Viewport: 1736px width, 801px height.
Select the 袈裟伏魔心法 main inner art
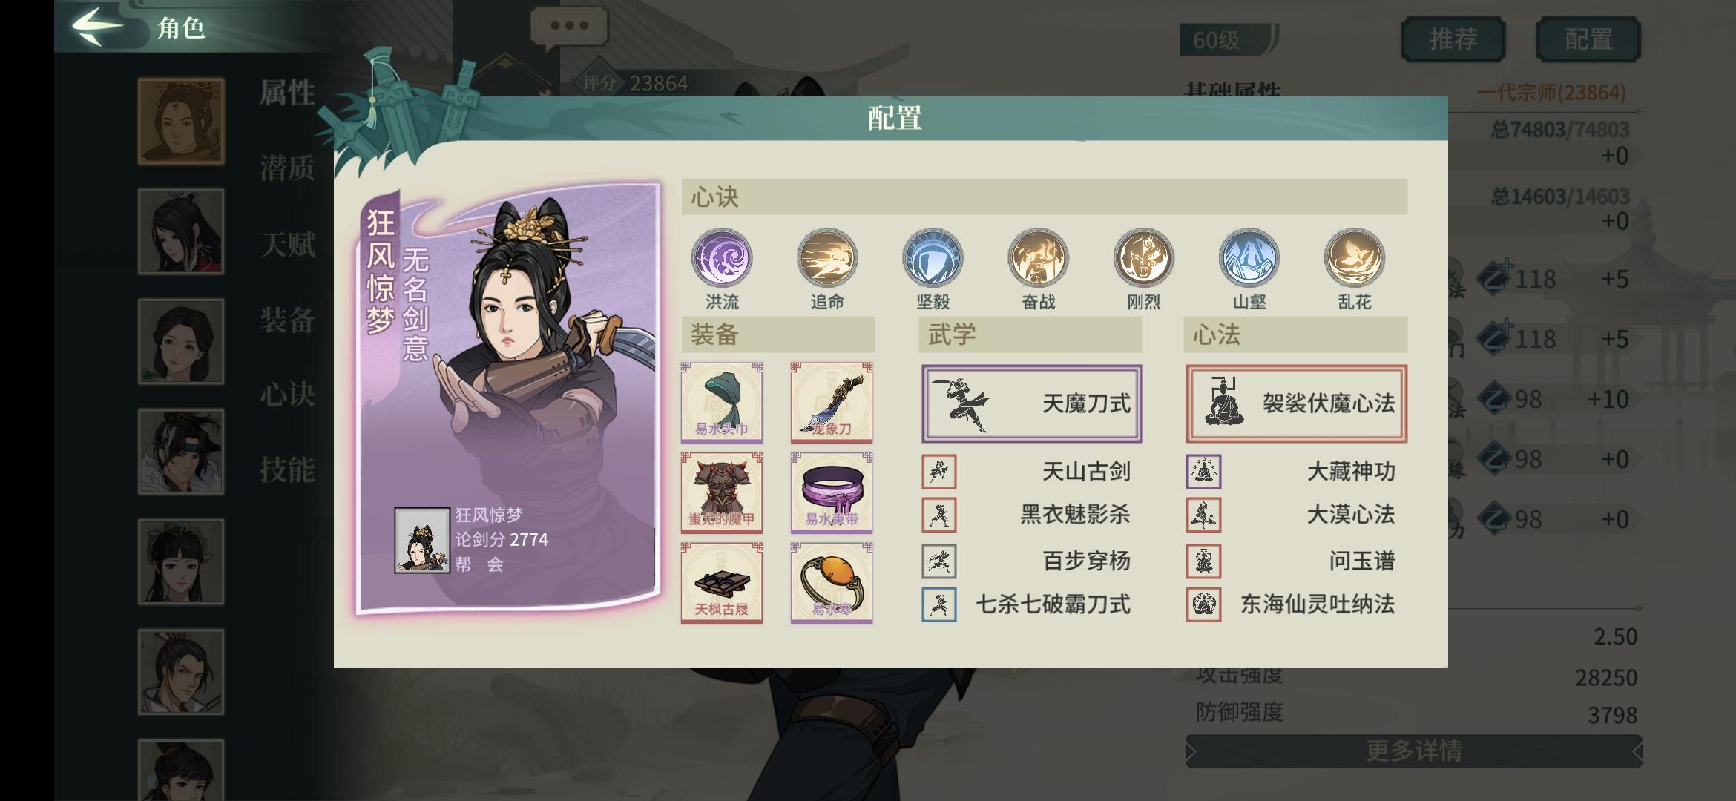pyautogui.click(x=1296, y=403)
